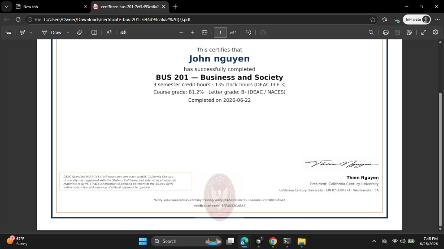Click the BUS 201 course title

point(219,77)
